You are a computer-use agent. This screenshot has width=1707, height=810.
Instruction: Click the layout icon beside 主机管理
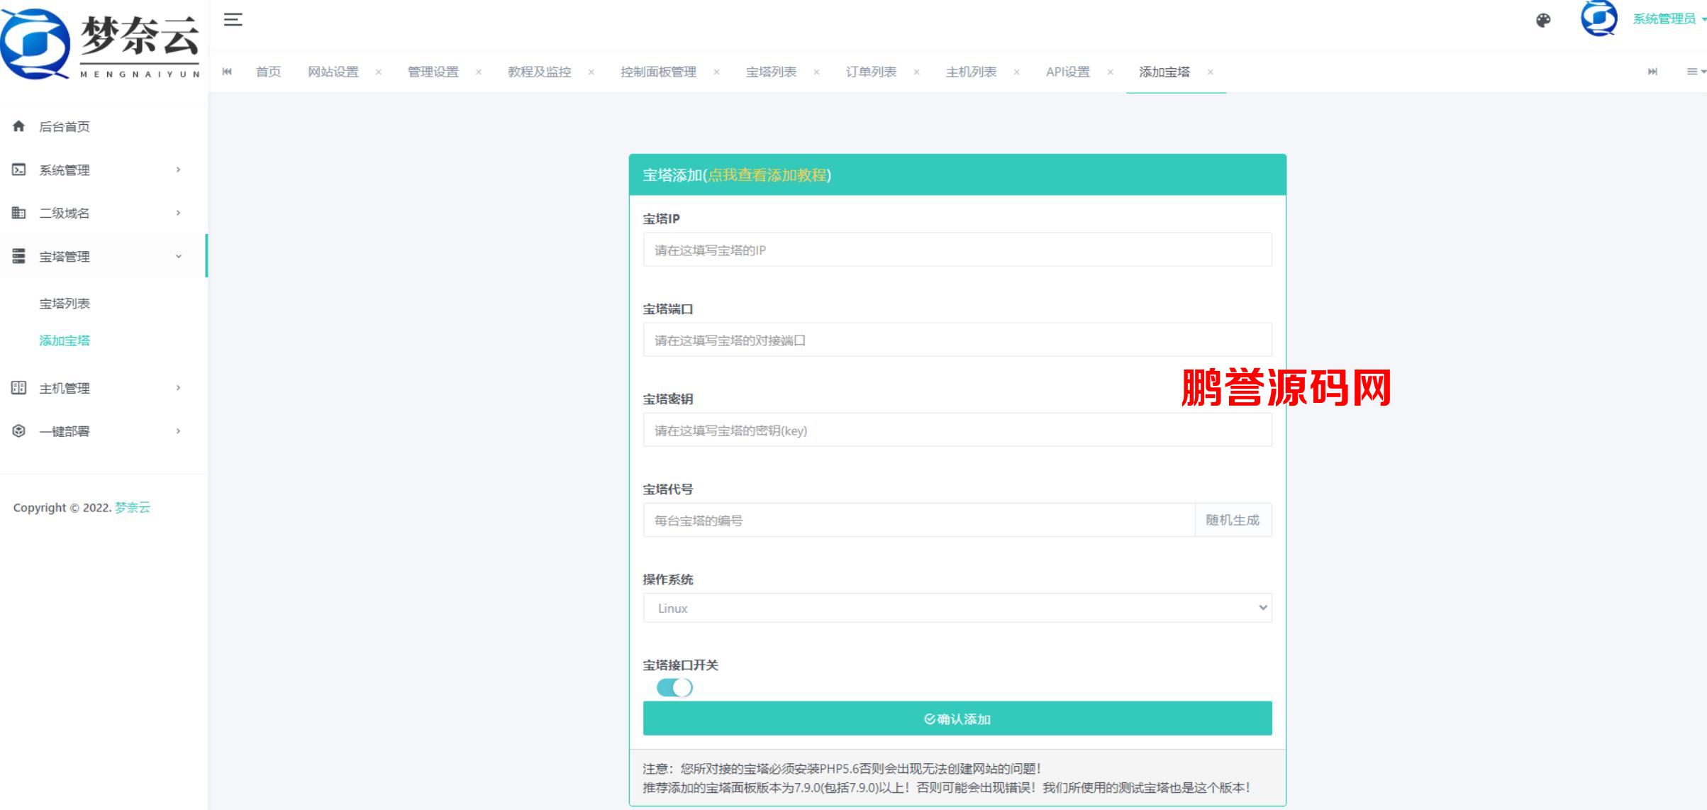(18, 387)
